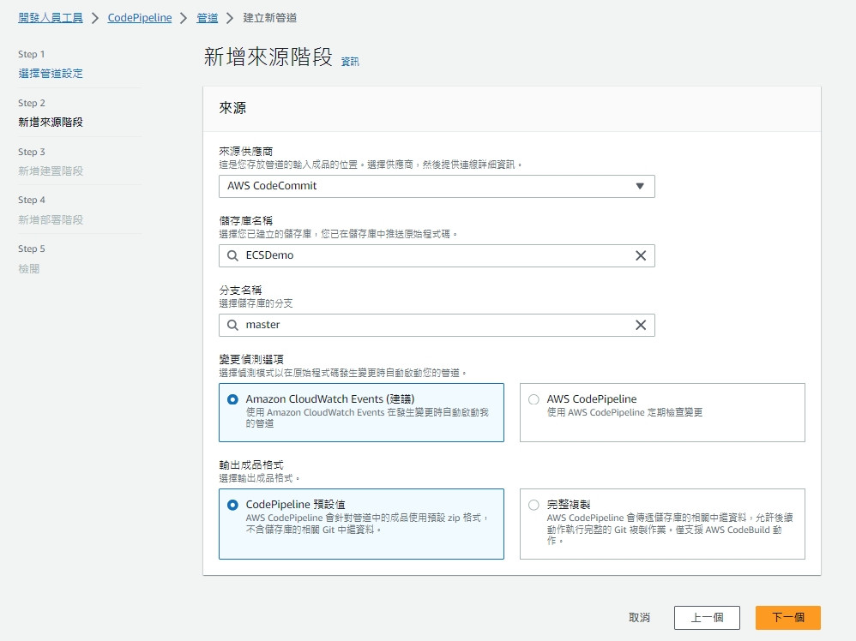This screenshot has width=856, height=641.
Task: Click the orange 下一個 next button
Action: coord(787,618)
